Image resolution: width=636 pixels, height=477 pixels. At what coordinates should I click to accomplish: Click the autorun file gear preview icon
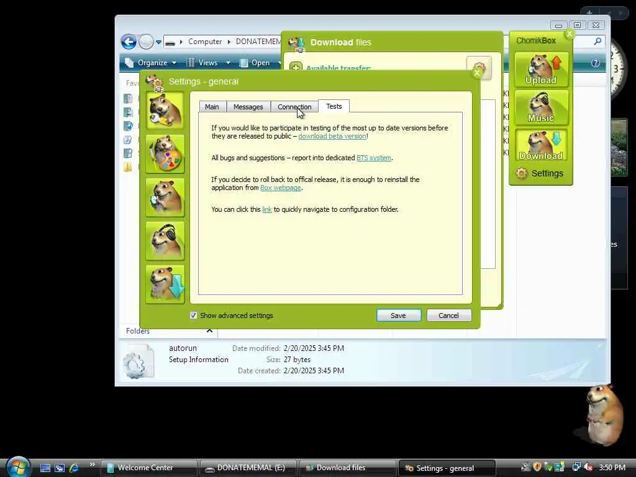139,361
